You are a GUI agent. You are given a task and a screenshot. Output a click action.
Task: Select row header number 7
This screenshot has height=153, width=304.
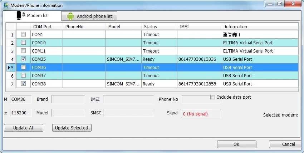coord(11,84)
